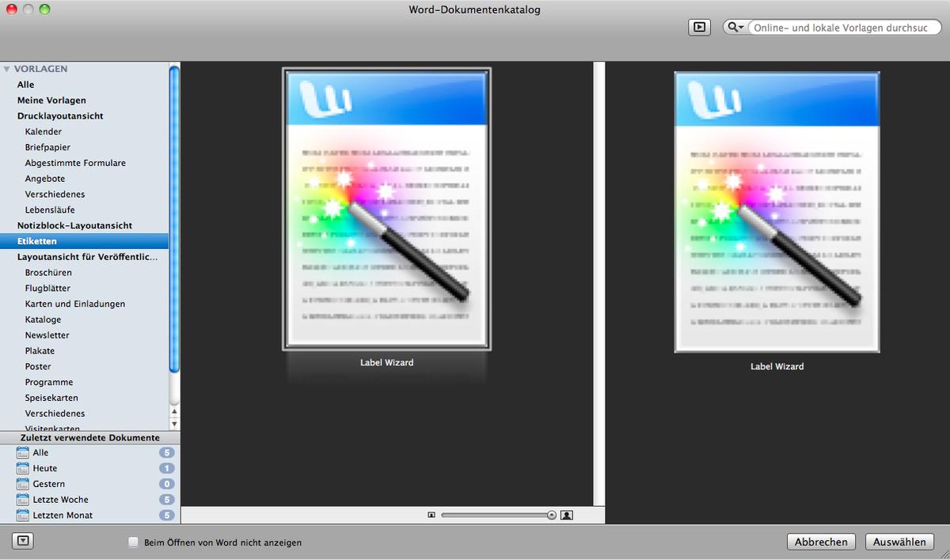Open the Flugblätter templates
Screen dimensions: 950x559
point(47,289)
